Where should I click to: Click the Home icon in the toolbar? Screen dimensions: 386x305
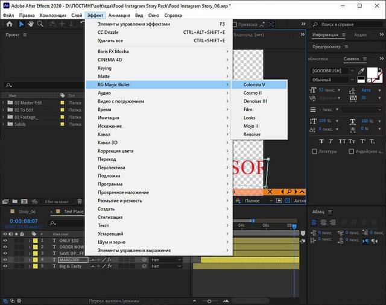(8, 25)
